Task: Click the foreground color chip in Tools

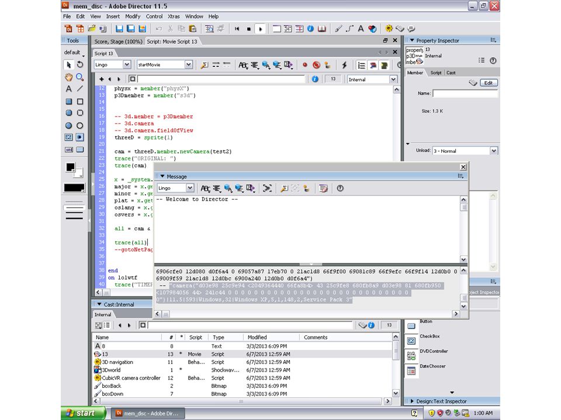Action: tap(71, 167)
